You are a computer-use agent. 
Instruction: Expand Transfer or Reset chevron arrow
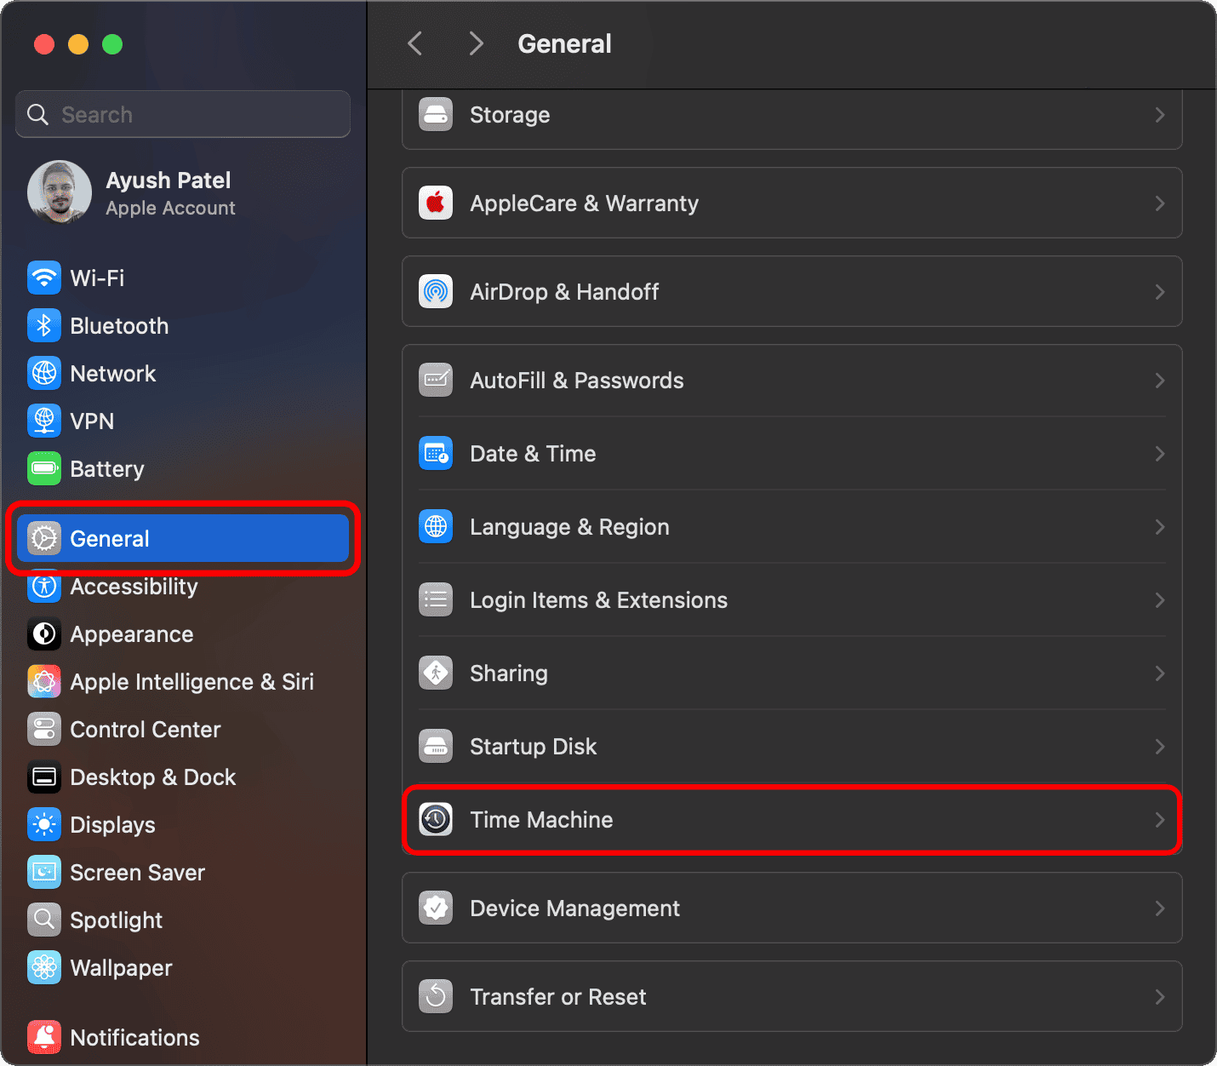click(x=1159, y=997)
